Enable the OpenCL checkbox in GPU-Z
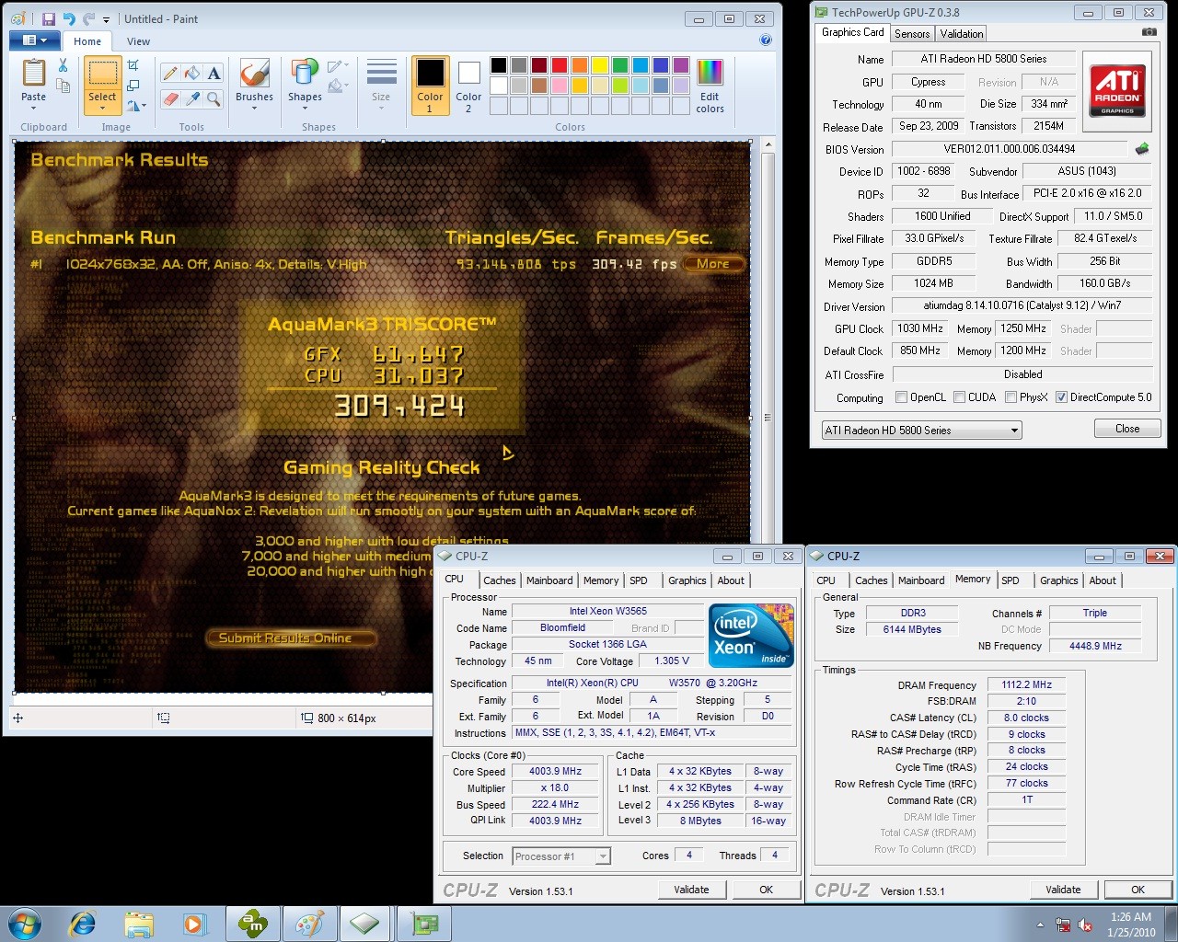Image resolution: width=1178 pixels, height=942 pixels. tap(902, 397)
